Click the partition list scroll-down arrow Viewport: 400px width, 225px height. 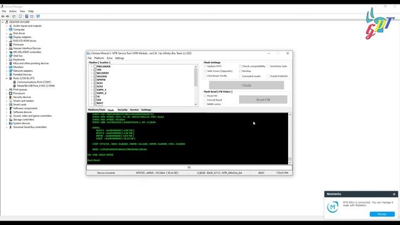click(x=196, y=104)
